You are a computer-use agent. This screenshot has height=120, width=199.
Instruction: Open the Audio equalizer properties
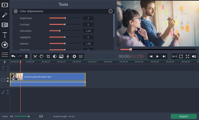point(81,56)
